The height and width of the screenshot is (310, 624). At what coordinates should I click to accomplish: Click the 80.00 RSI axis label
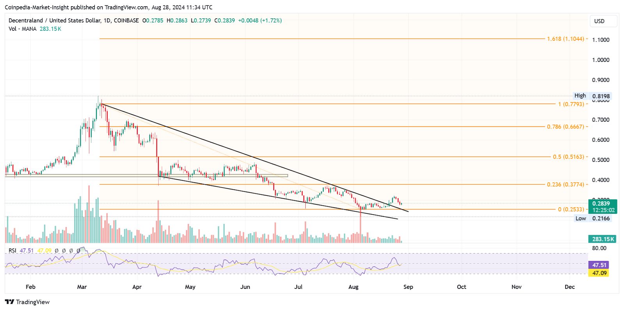coord(599,248)
